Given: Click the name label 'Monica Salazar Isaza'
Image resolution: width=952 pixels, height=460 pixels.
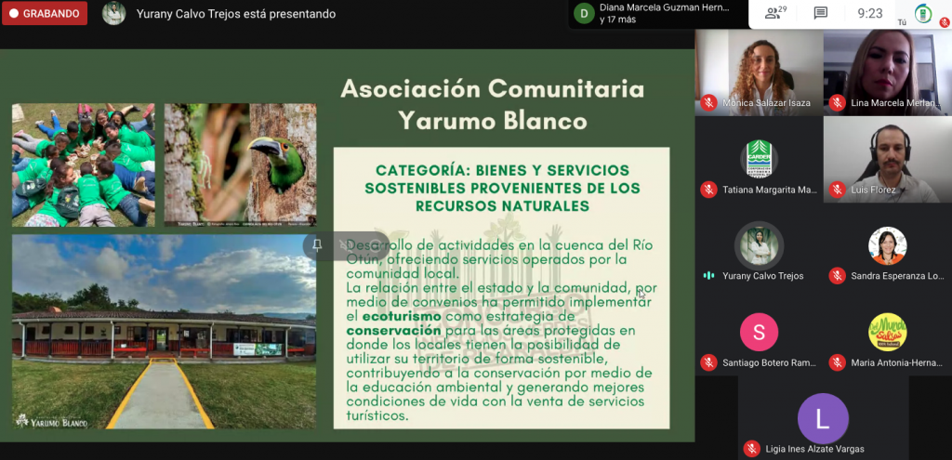Looking at the screenshot, I should click(x=766, y=103).
